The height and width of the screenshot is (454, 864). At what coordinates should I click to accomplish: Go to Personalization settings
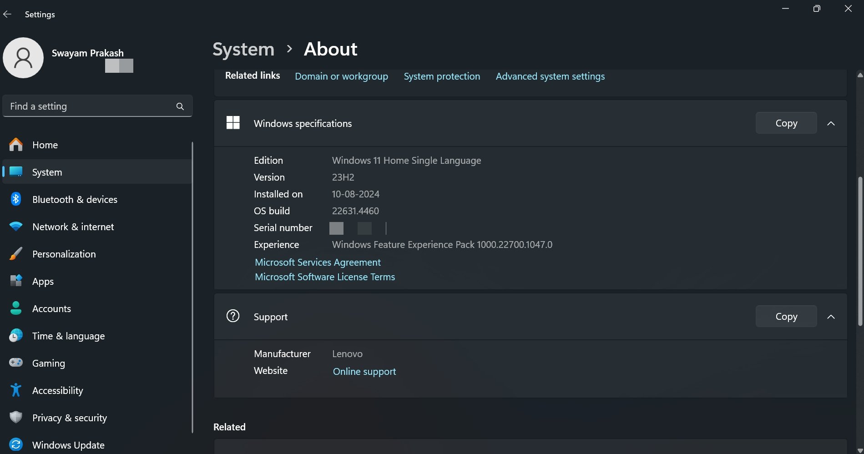pos(97,254)
